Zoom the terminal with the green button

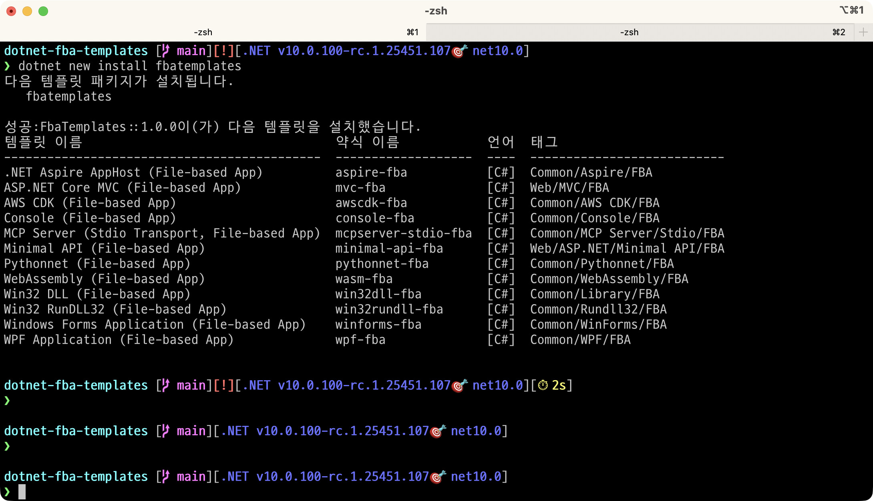[43, 11]
